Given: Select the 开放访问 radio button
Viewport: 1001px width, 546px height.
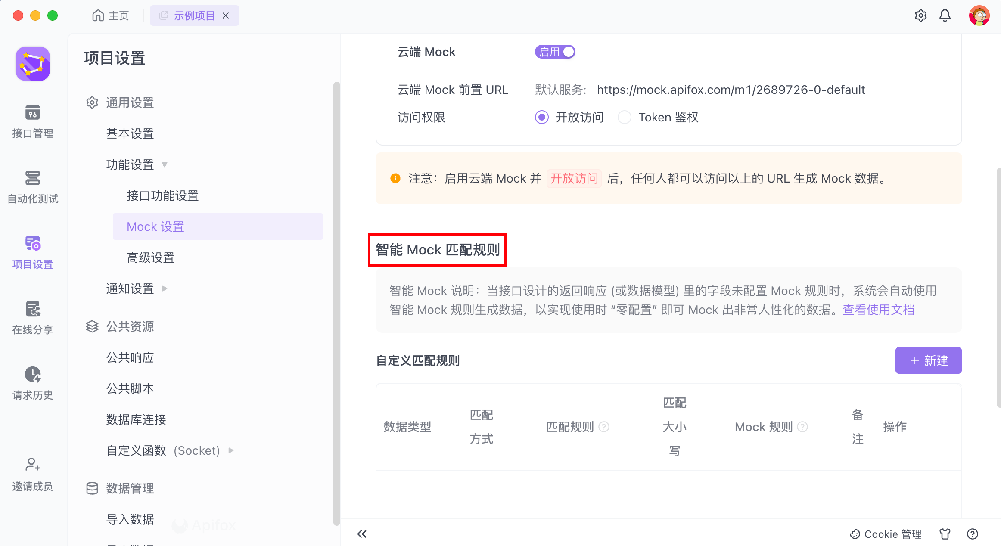Looking at the screenshot, I should pyautogui.click(x=541, y=117).
